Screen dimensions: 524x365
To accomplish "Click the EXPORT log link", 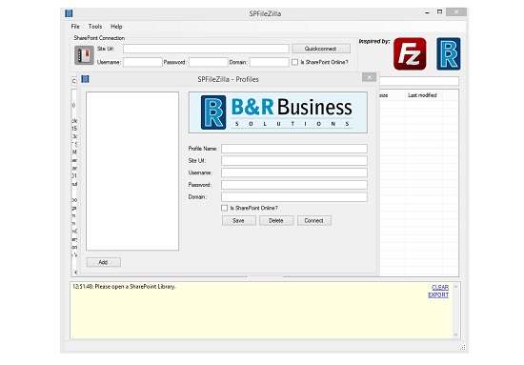I will coord(438,295).
